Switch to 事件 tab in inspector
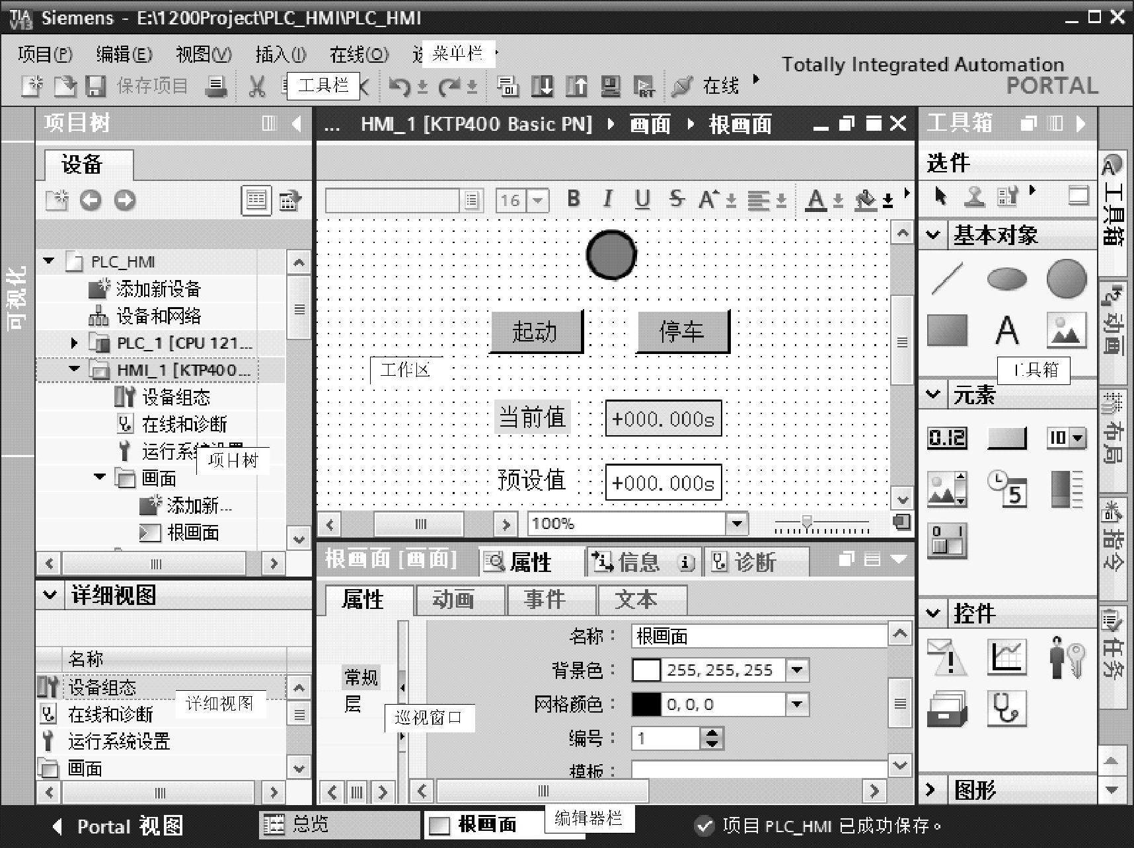 [550, 600]
